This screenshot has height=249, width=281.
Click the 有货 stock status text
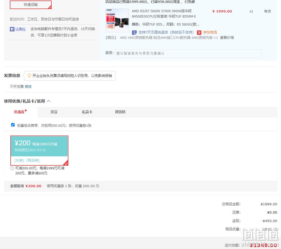[267, 11]
